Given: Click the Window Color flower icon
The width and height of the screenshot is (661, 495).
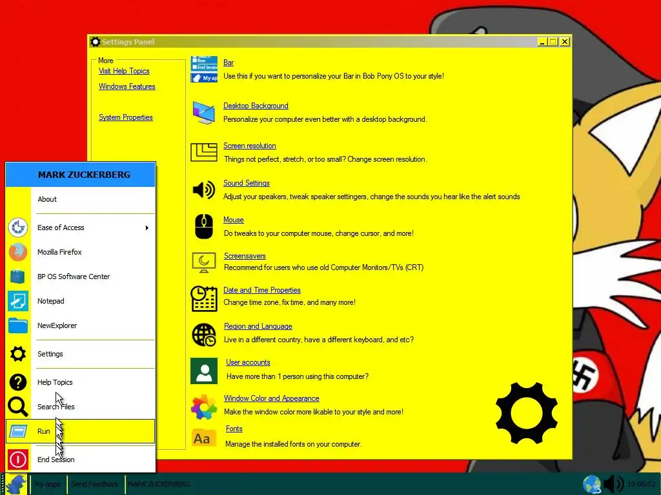Looking at the screenshot, I should (x=204, y=407).
